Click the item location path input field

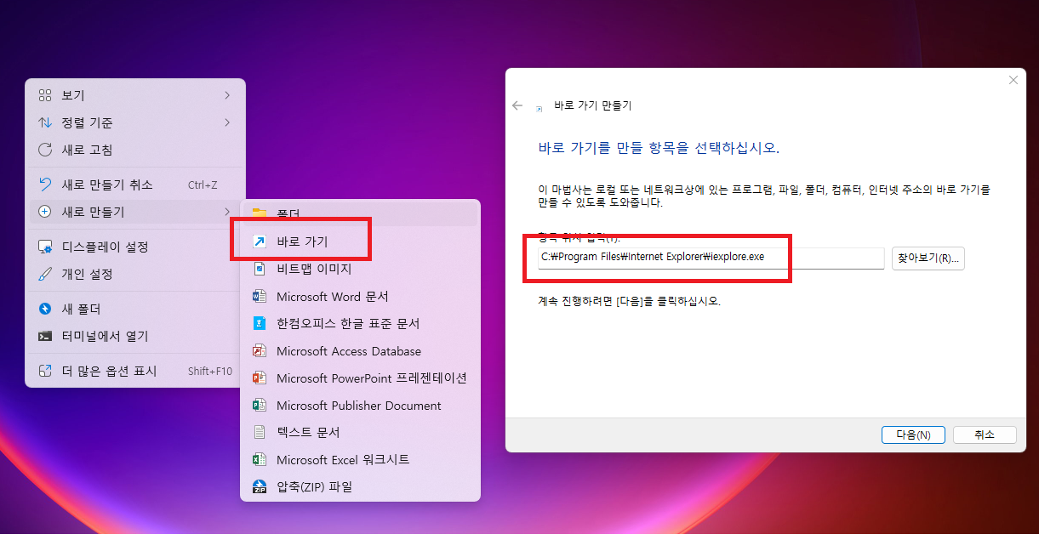pyautogui.click(x=711, y=258)
